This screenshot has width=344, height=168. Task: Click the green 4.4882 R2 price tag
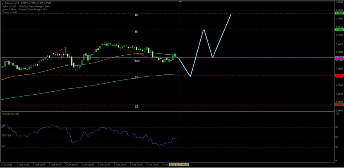[339, 13]
